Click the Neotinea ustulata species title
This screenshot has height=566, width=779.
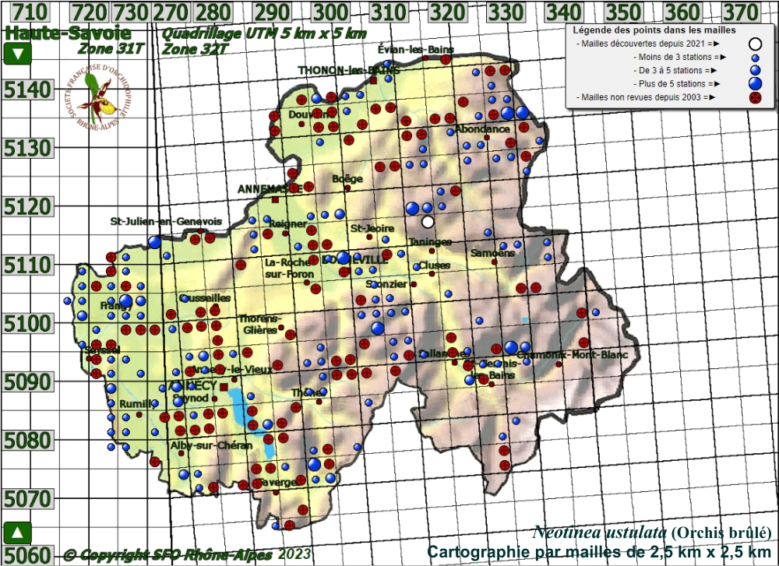599,533
